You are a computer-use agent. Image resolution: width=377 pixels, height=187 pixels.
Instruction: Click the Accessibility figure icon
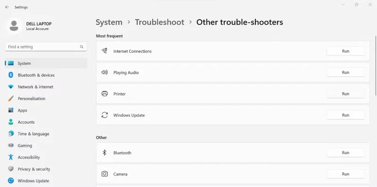[x=11, y=157]
